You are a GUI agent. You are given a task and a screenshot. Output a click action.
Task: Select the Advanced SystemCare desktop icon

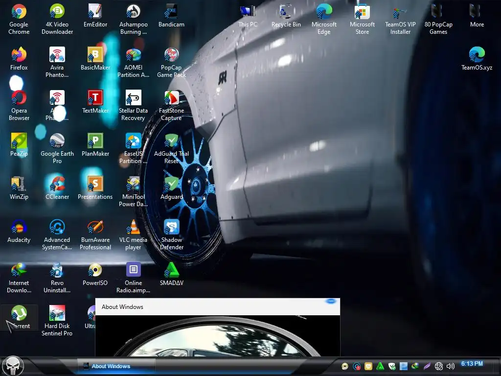coord(57,235)
